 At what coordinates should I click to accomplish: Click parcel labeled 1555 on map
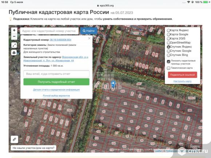coord(136,33)
